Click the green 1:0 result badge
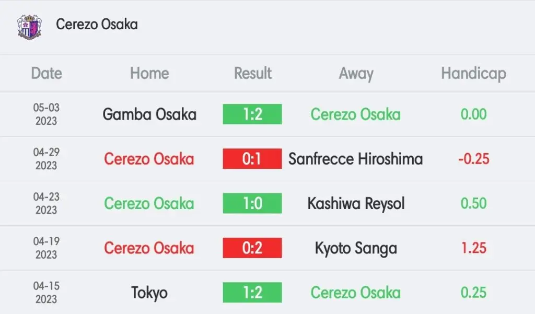The width and height of the screenshot is (535, 314). click(252, 203)
